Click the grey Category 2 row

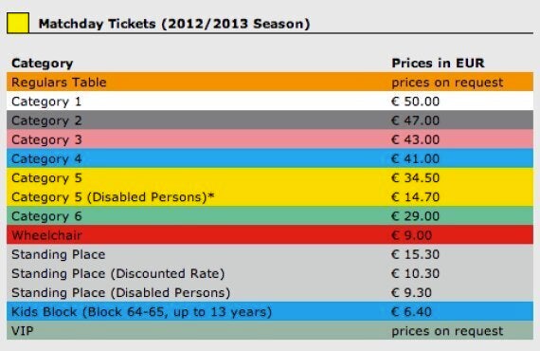point(270,120)
